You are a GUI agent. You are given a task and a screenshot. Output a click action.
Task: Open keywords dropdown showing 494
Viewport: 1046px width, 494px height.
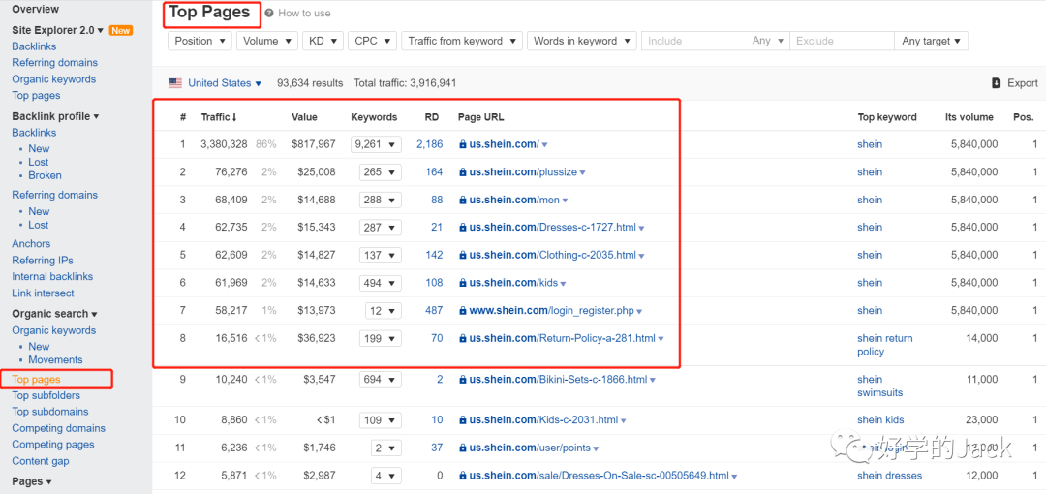[x=381, y=283]
